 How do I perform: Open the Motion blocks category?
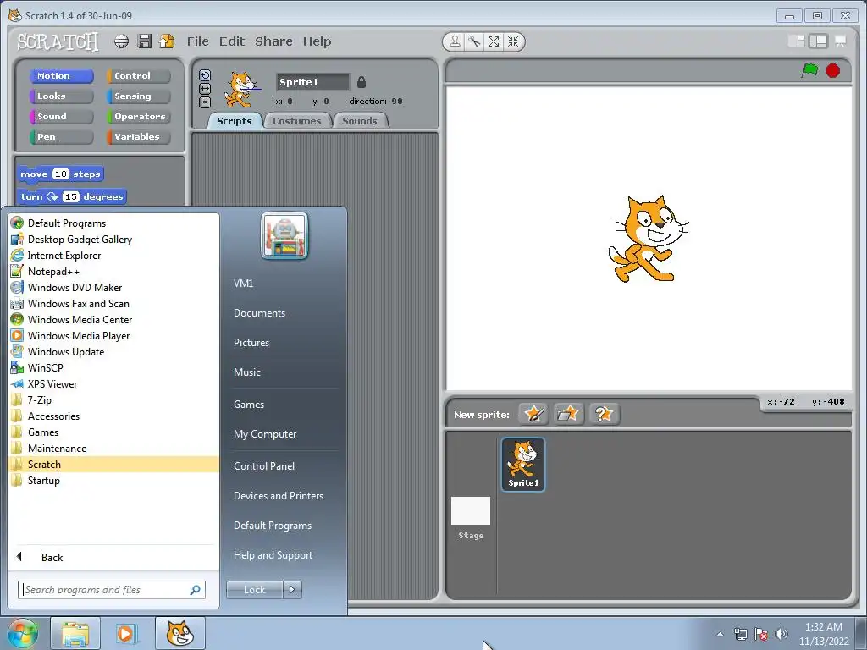pos(61,75)
